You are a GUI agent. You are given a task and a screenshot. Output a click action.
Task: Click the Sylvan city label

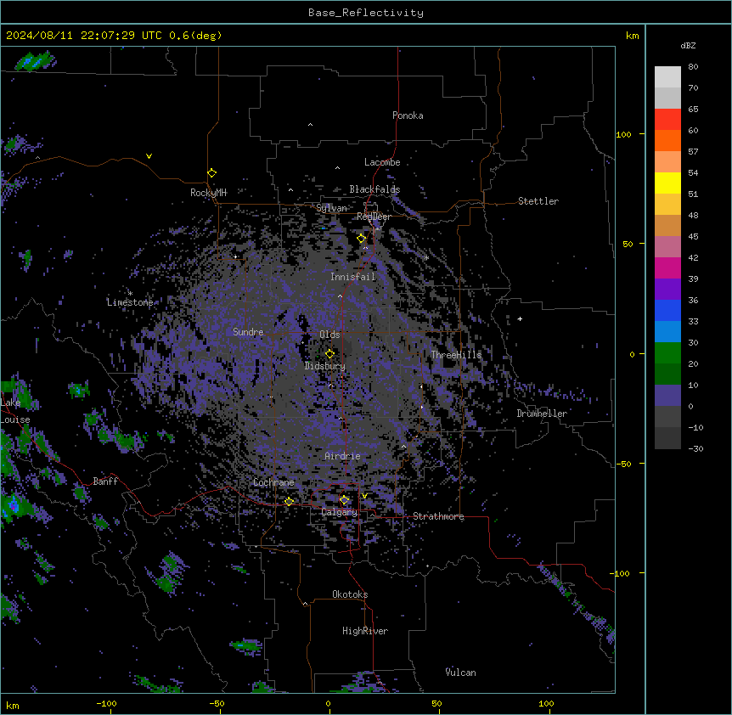(x=331, y=208)
